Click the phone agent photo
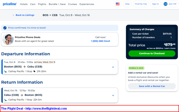The height and width of the screenshot is (112, 179). [8, 39]
